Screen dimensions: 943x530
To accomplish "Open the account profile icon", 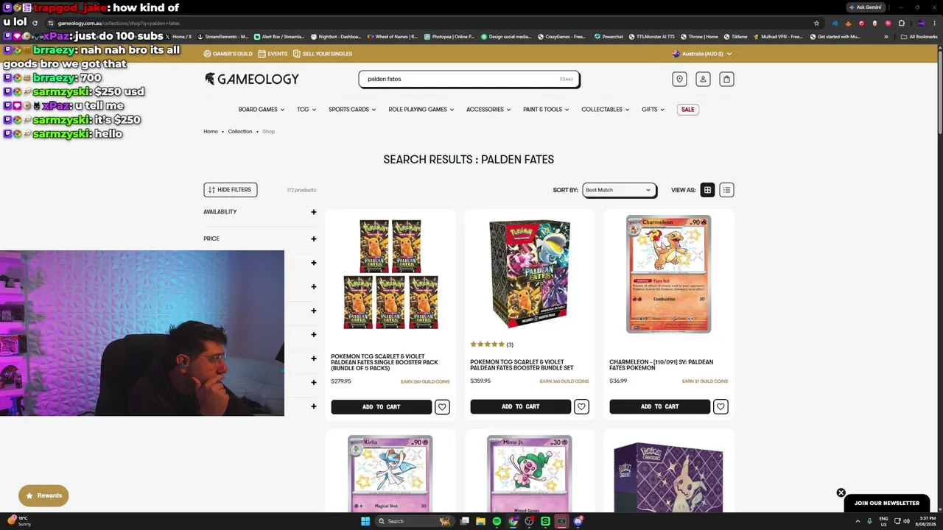I will pos(703,79).
